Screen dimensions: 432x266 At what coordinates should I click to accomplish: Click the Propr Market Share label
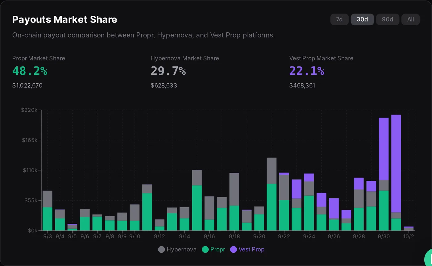pos(39,58)
